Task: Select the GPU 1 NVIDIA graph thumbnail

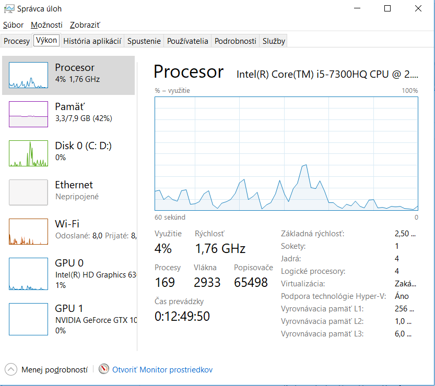Action: tap(28, 319)
